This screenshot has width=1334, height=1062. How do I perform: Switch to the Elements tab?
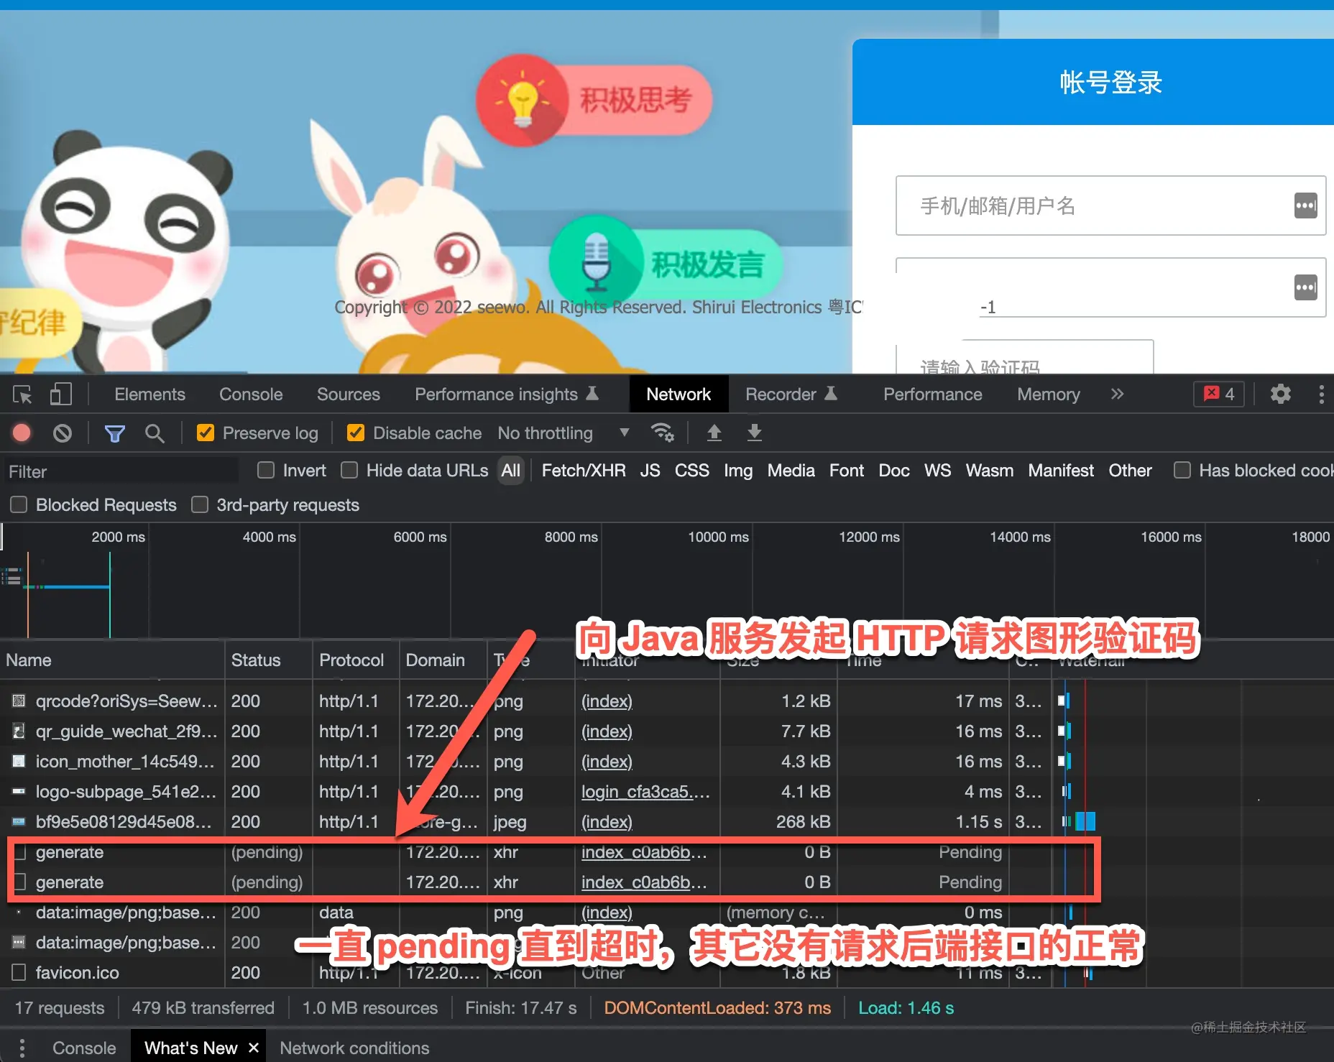coord(149,394)
